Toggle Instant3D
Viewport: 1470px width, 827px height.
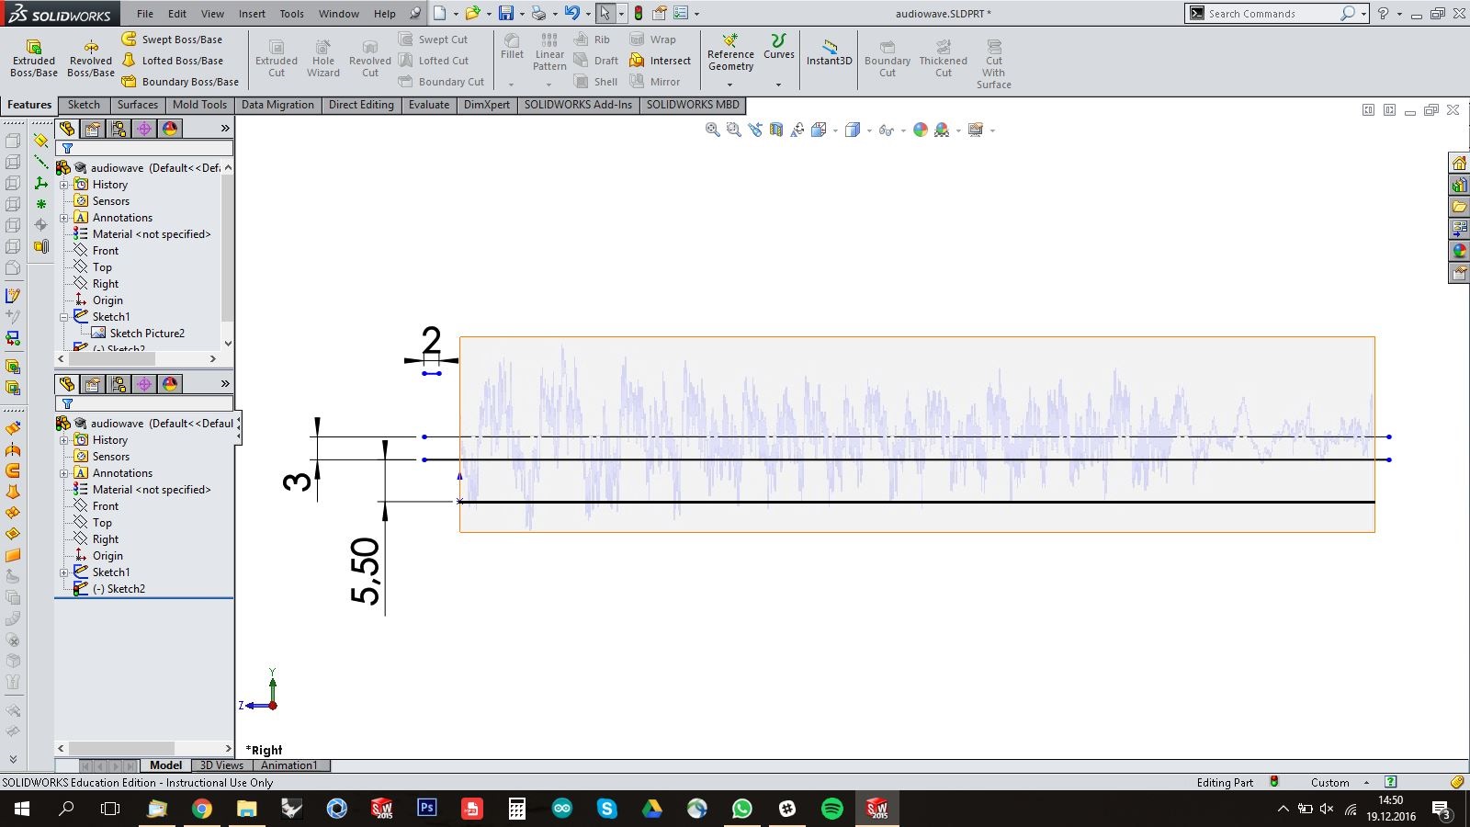(x=830, y=52)
